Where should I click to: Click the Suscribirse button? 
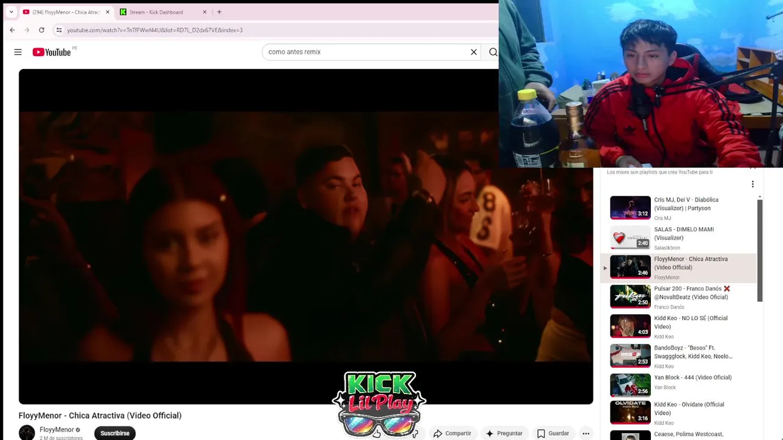coord(115,433)
